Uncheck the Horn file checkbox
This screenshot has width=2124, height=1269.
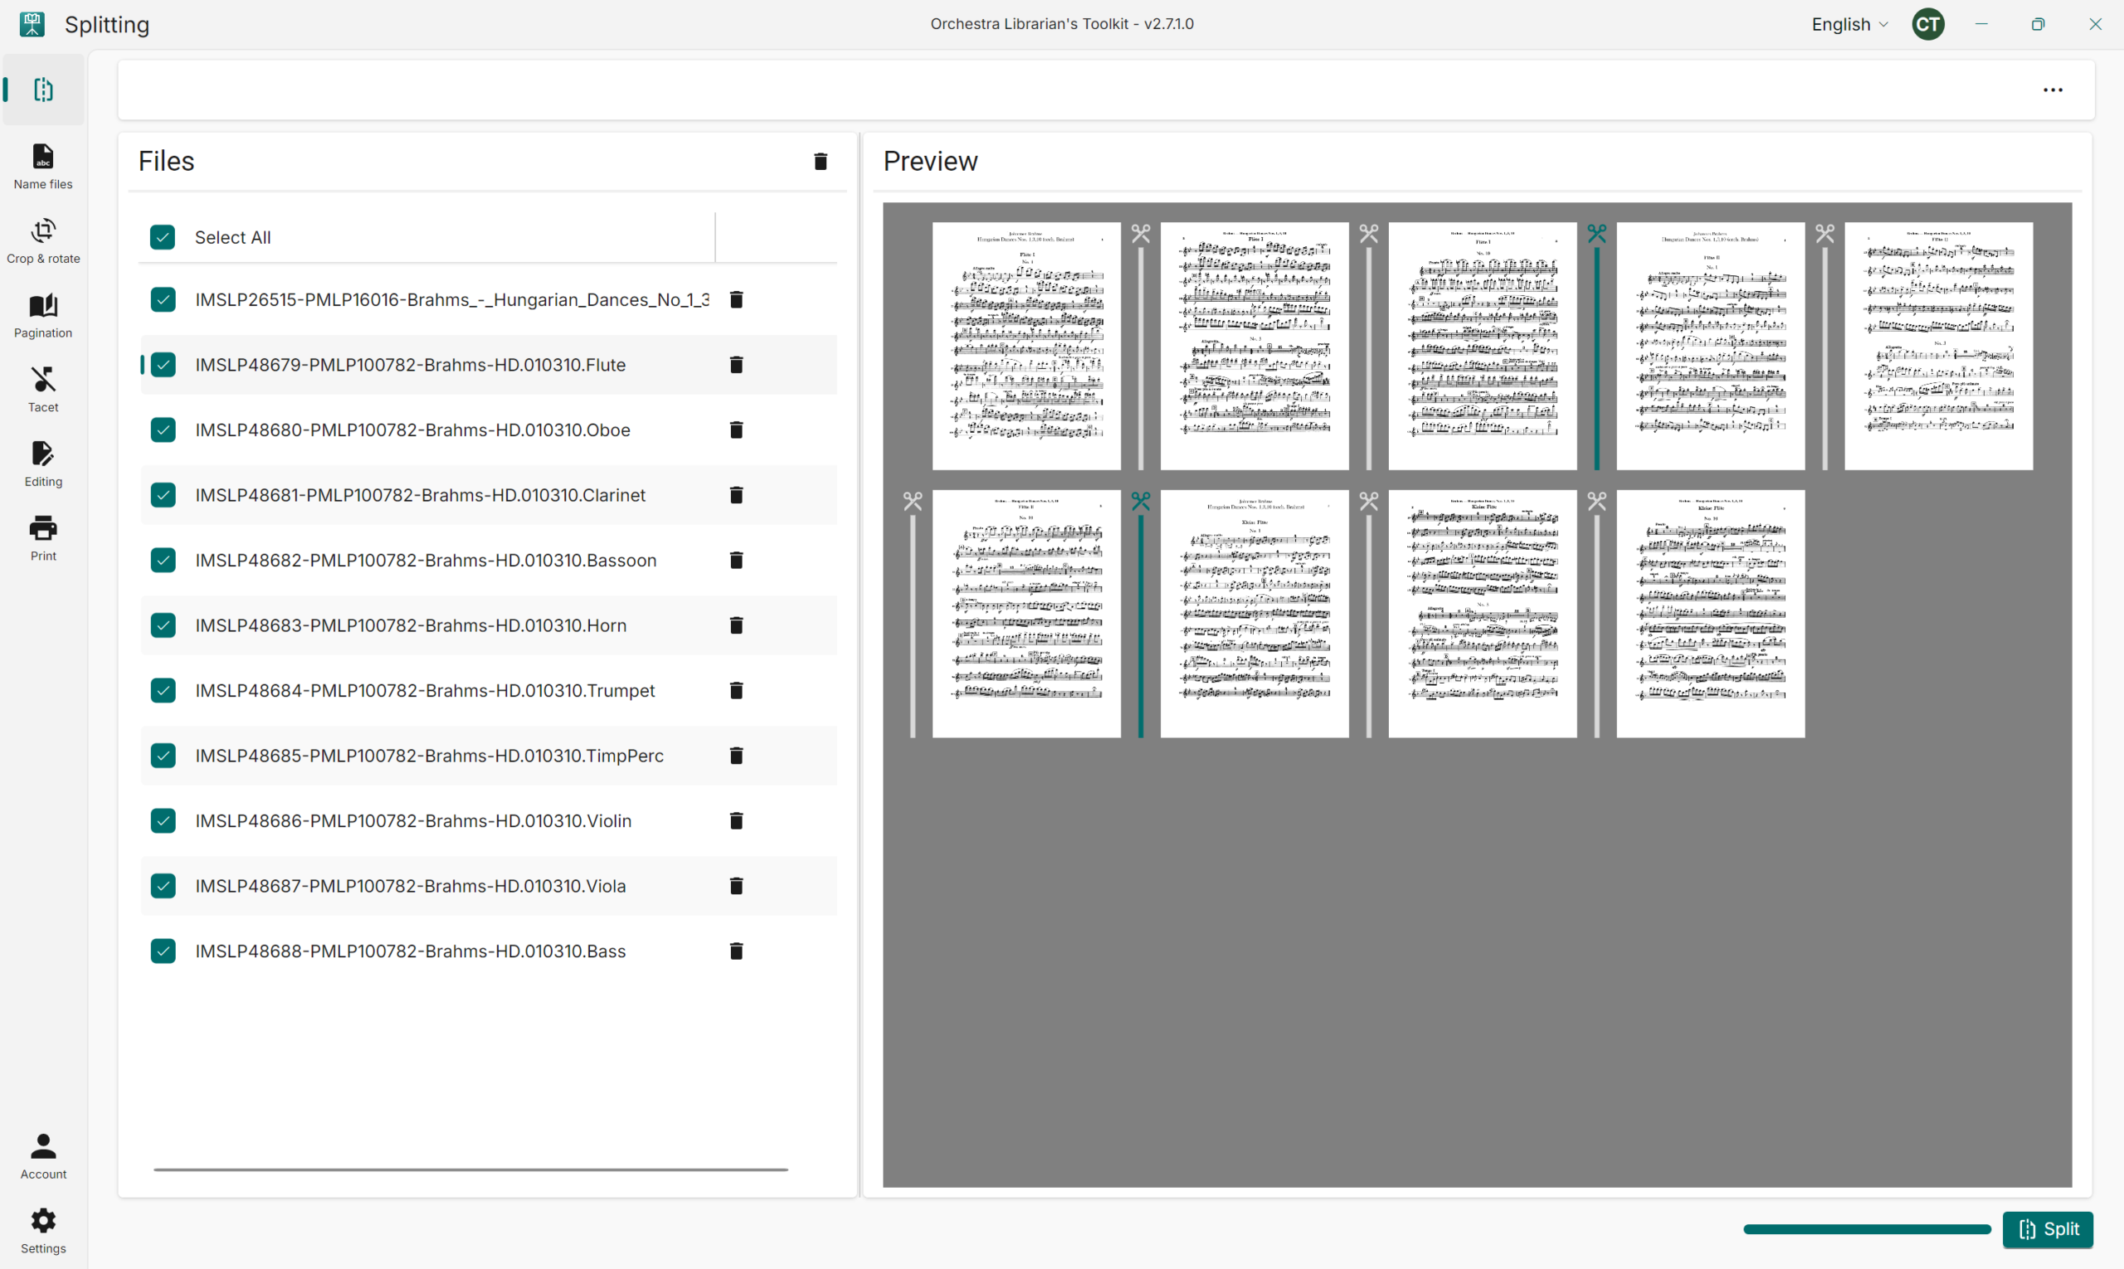pos(163,625)
